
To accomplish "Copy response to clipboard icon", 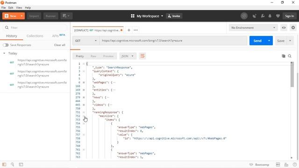I will (x=284, y=56).
